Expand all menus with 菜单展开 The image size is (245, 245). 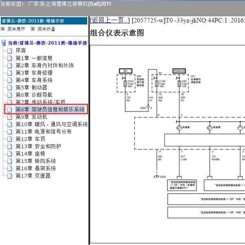pyautogui.click(x=16, y=29)
